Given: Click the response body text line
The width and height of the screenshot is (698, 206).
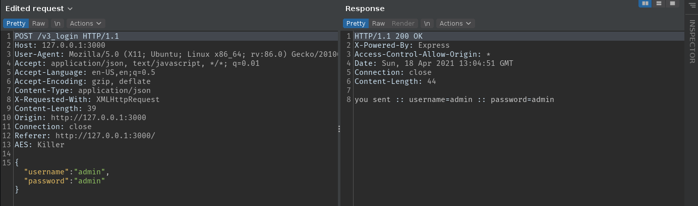Looking at the screenshot, I should pyautogui.click(x=454, y=99).
